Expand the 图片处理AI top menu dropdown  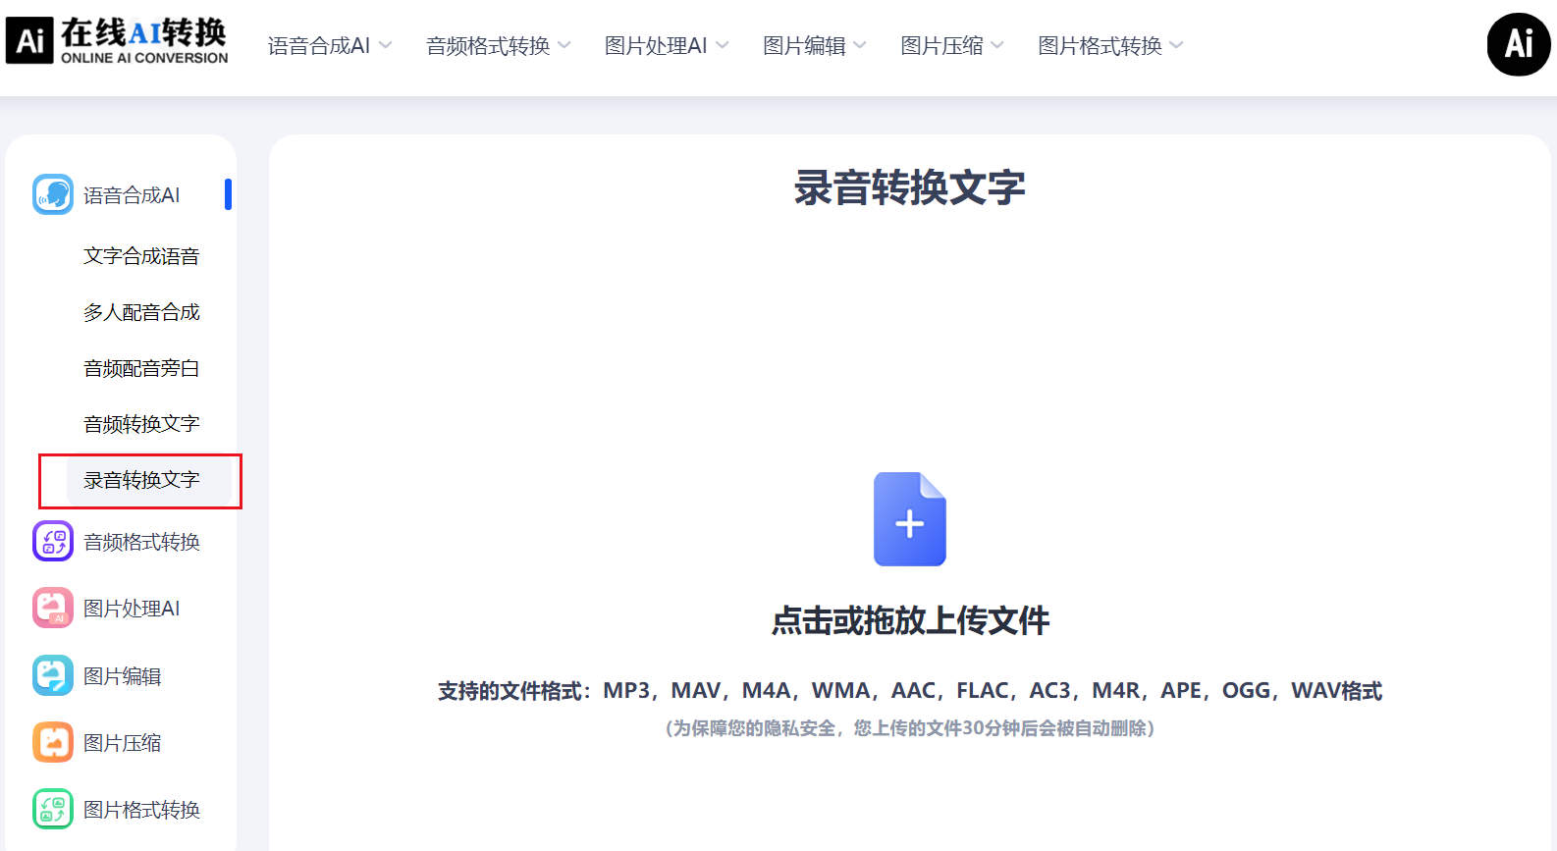(x=666, y=46)
